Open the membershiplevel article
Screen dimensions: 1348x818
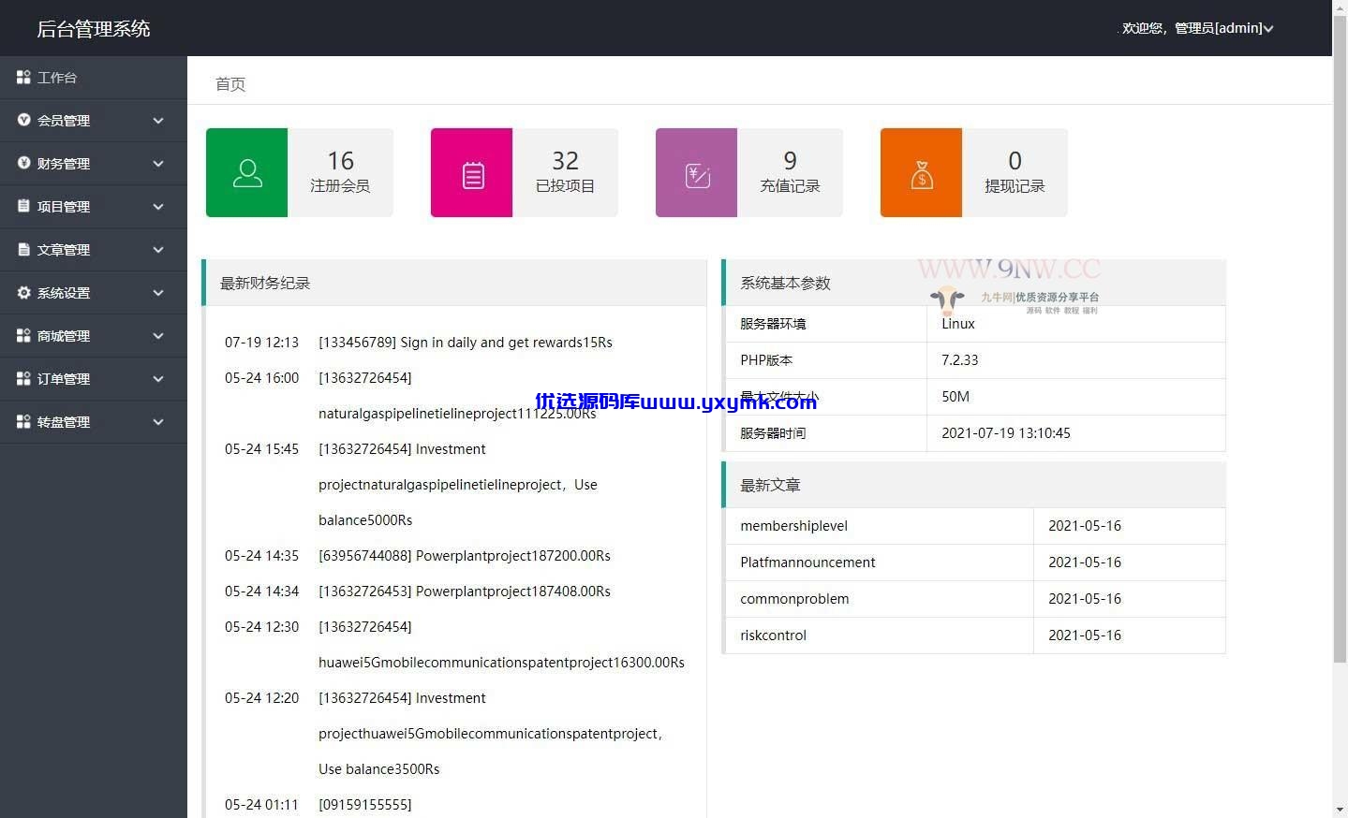[x=793, y=526]
